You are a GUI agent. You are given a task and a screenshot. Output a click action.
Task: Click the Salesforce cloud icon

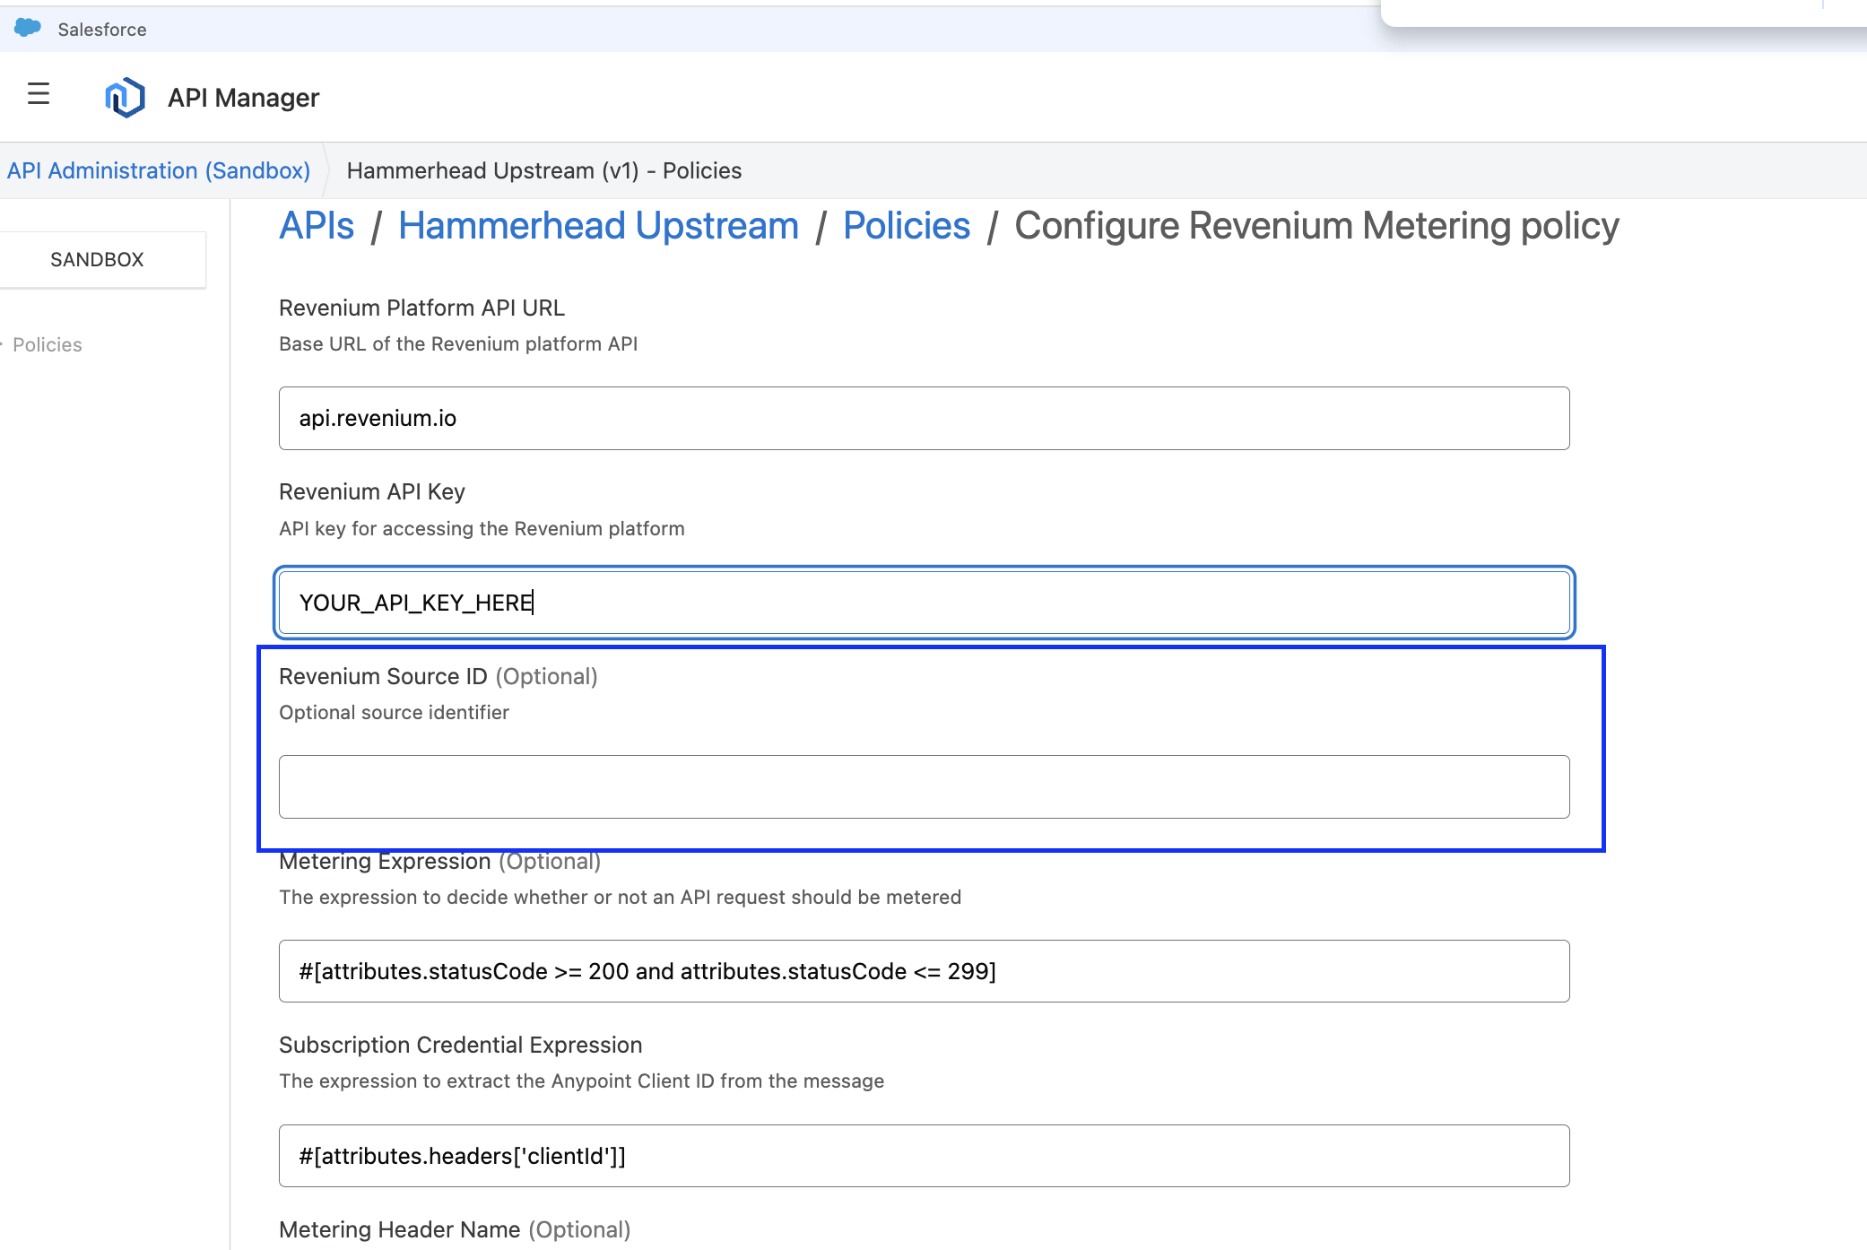click(28, 28)
